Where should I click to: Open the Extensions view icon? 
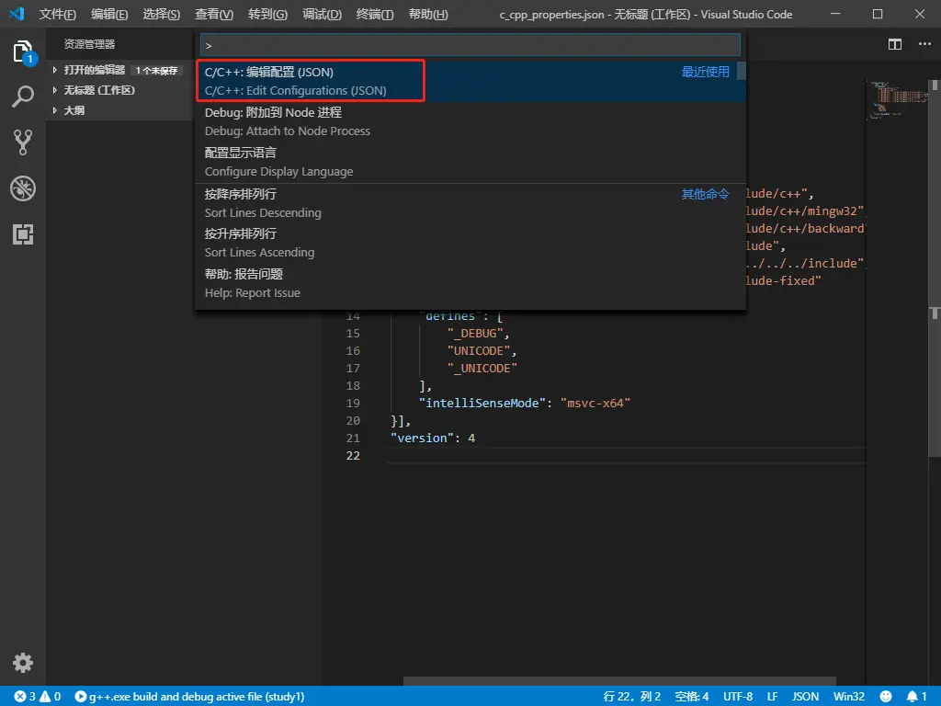pos(23,234)
